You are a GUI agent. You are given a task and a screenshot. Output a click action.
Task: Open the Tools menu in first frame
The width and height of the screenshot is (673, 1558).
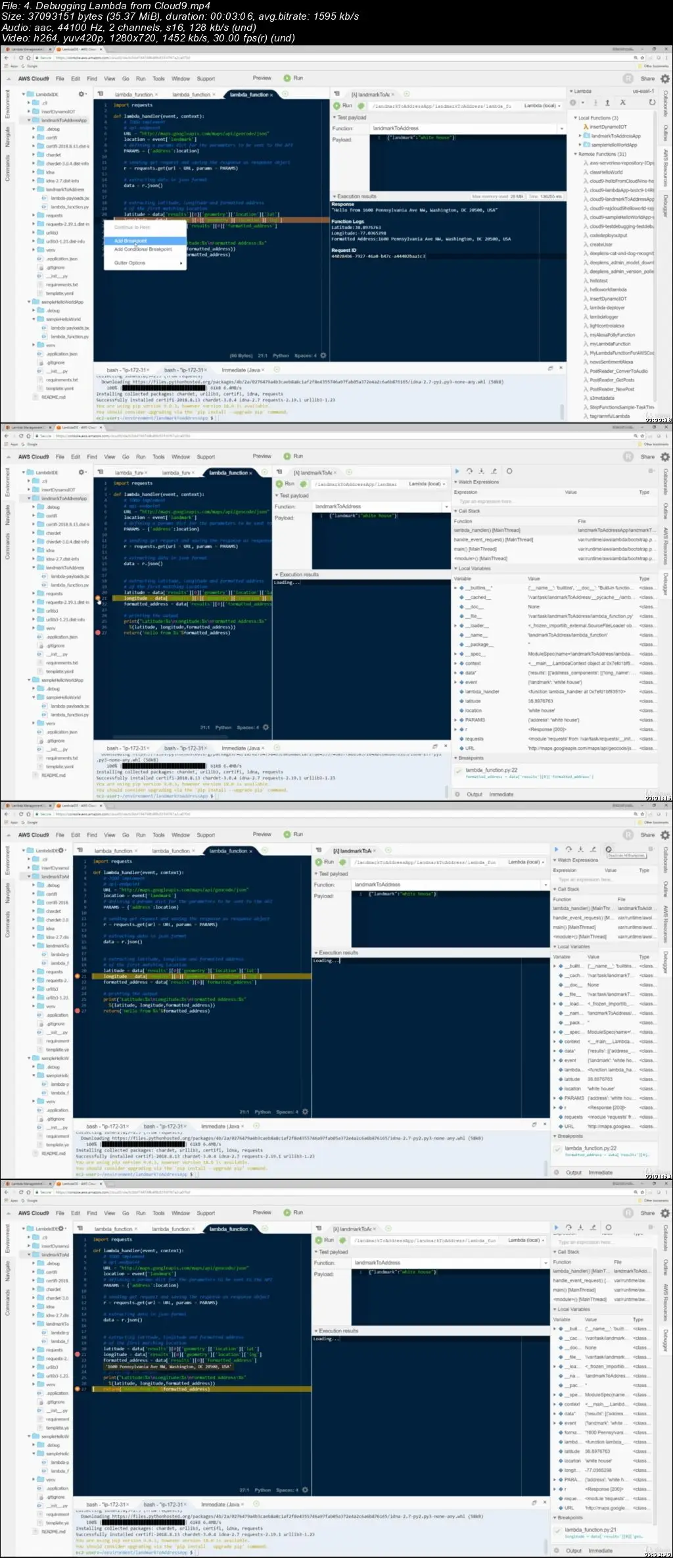tap(158, 78)
